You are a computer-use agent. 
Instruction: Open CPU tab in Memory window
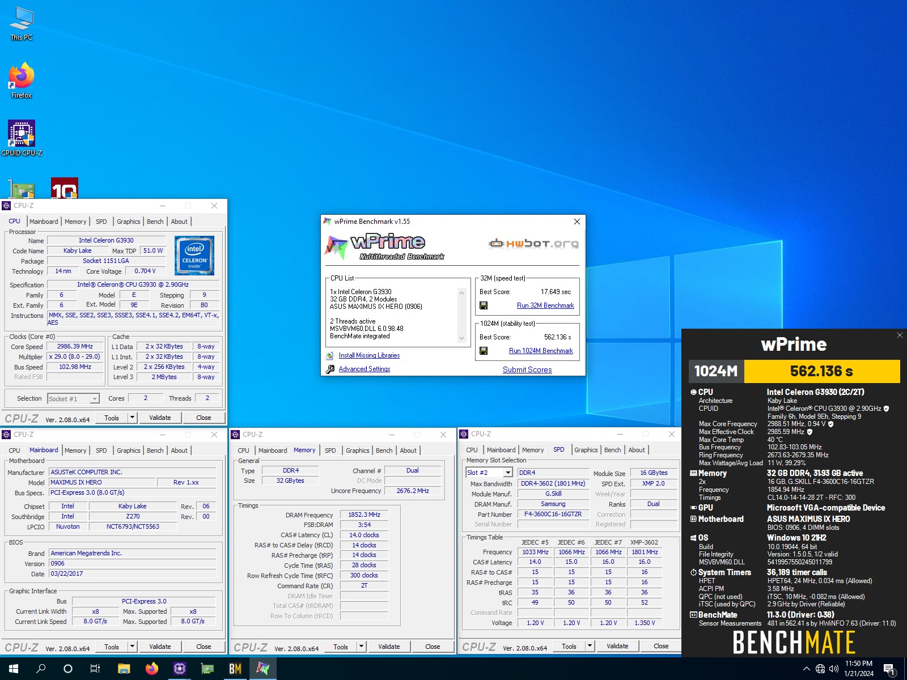click(244, 450)
